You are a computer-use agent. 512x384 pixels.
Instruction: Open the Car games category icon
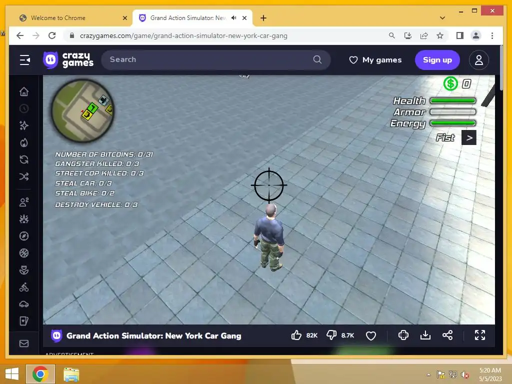(24, 304)
